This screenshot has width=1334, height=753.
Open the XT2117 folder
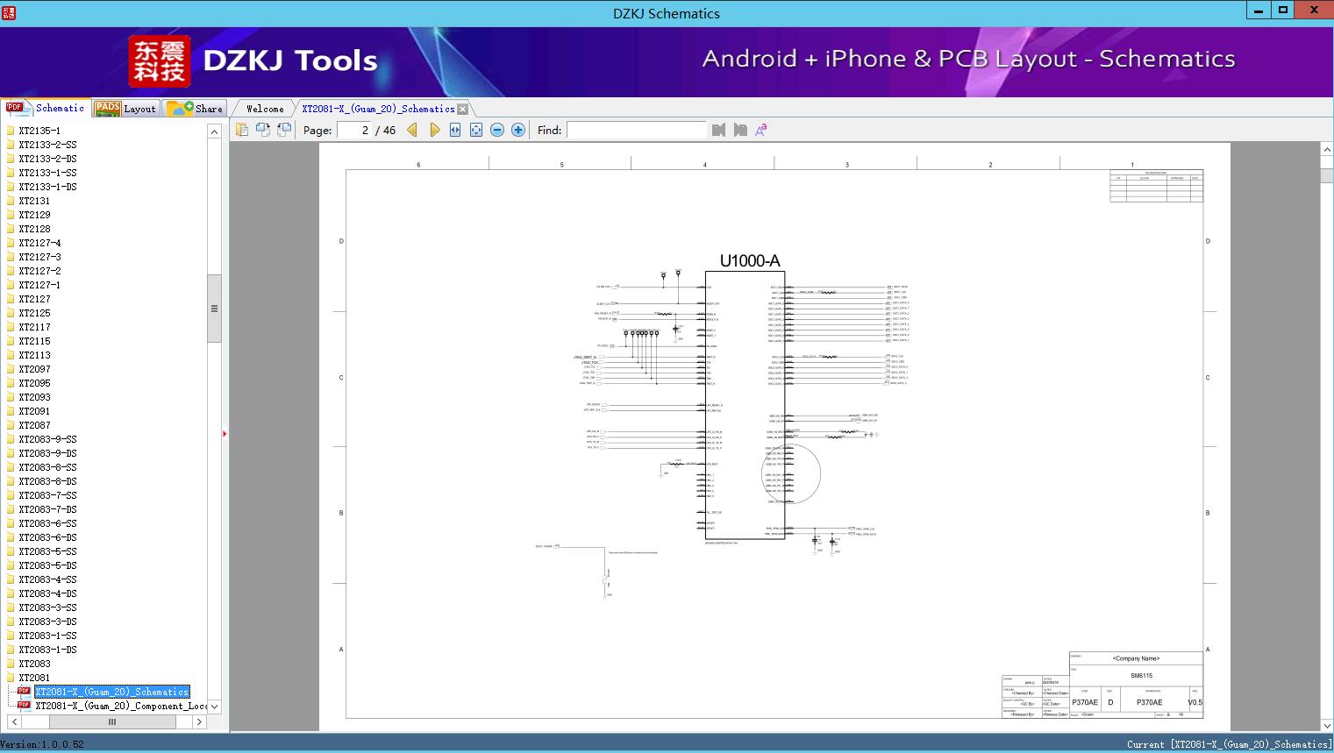pos(34,327)
